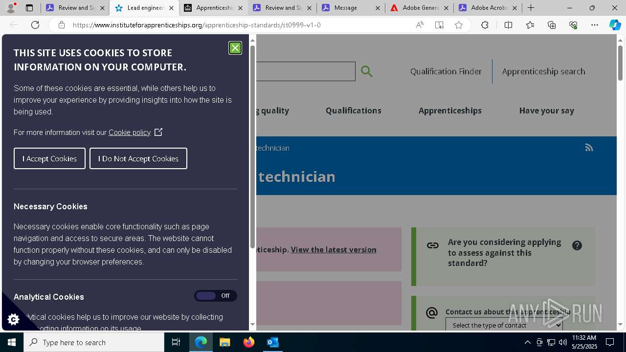The width and height of the screenshot is (626, 352).
Task: Open Browser essentials
Action: [x=573, y=25]
